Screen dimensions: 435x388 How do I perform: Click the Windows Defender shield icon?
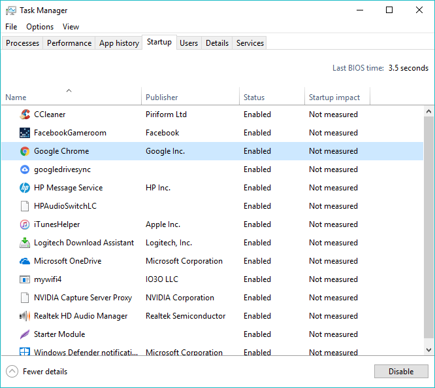tap(25, 351)
